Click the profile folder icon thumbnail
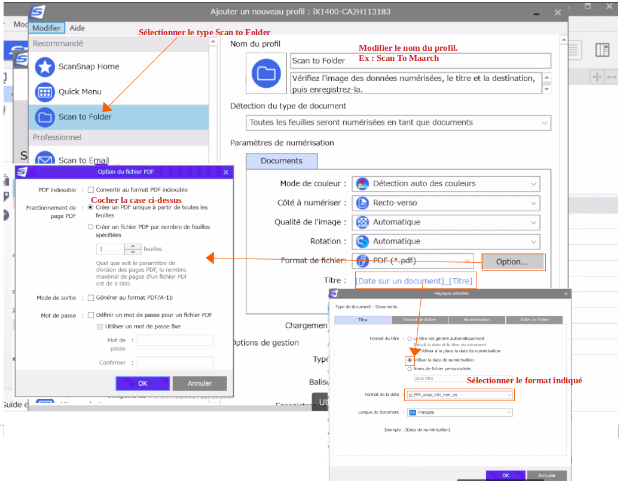This screenshot has width=620, height=483. point(266,73)
